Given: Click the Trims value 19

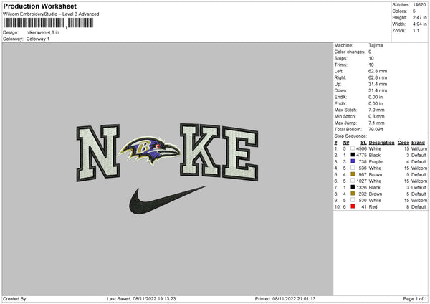Looking at the screenshot, I should click(371, 65).
